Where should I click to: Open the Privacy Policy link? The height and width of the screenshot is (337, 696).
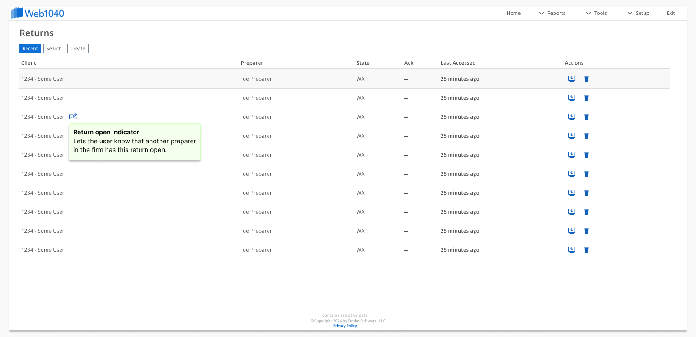click(345, 326)
